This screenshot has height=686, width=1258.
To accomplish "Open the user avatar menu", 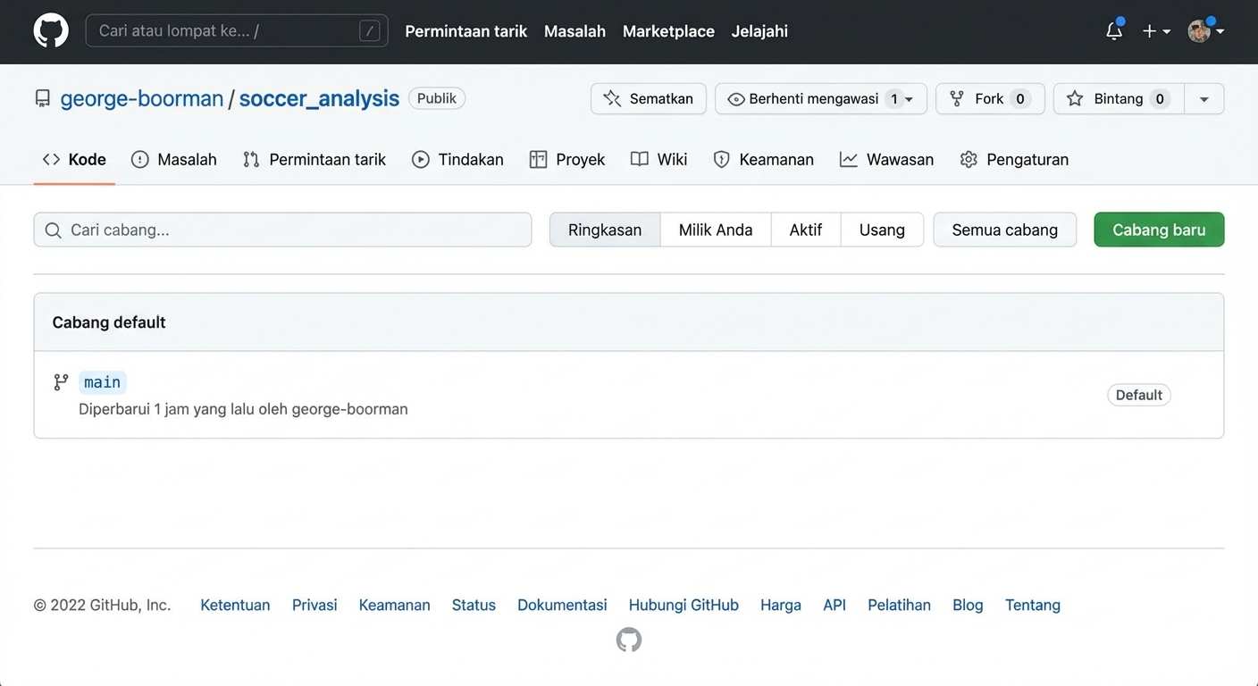I will click(1205, 31).
